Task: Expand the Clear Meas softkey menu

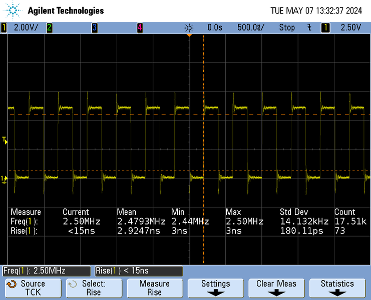Action: pyautogui.click(x=276, y=288)
